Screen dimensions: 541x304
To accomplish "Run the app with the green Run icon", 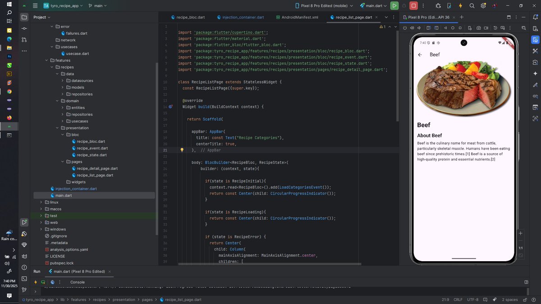I will (x=394, y=5).
